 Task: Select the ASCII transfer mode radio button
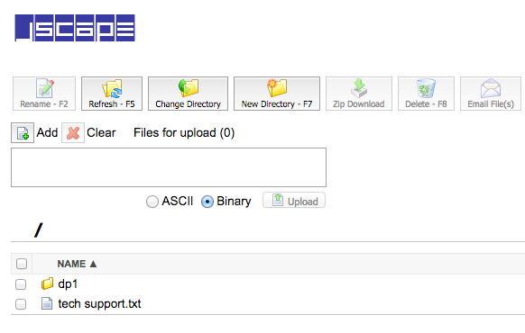(152, 202)
